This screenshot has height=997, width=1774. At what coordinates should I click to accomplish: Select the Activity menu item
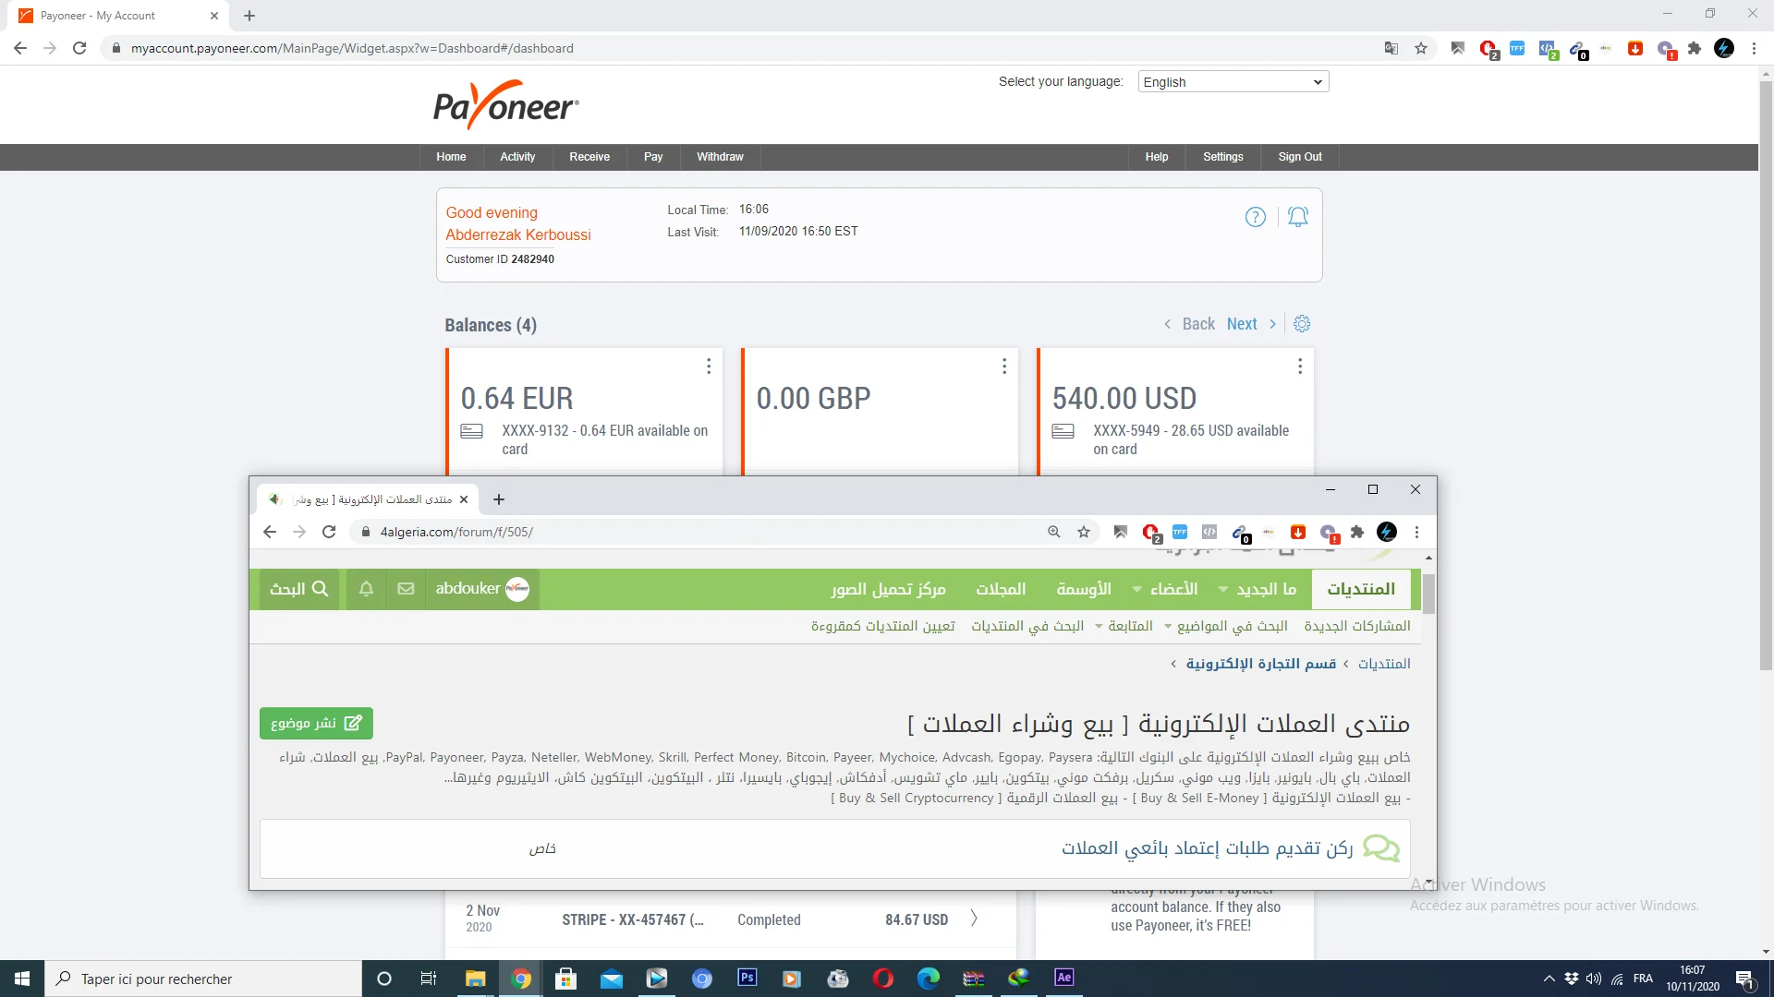516,157
